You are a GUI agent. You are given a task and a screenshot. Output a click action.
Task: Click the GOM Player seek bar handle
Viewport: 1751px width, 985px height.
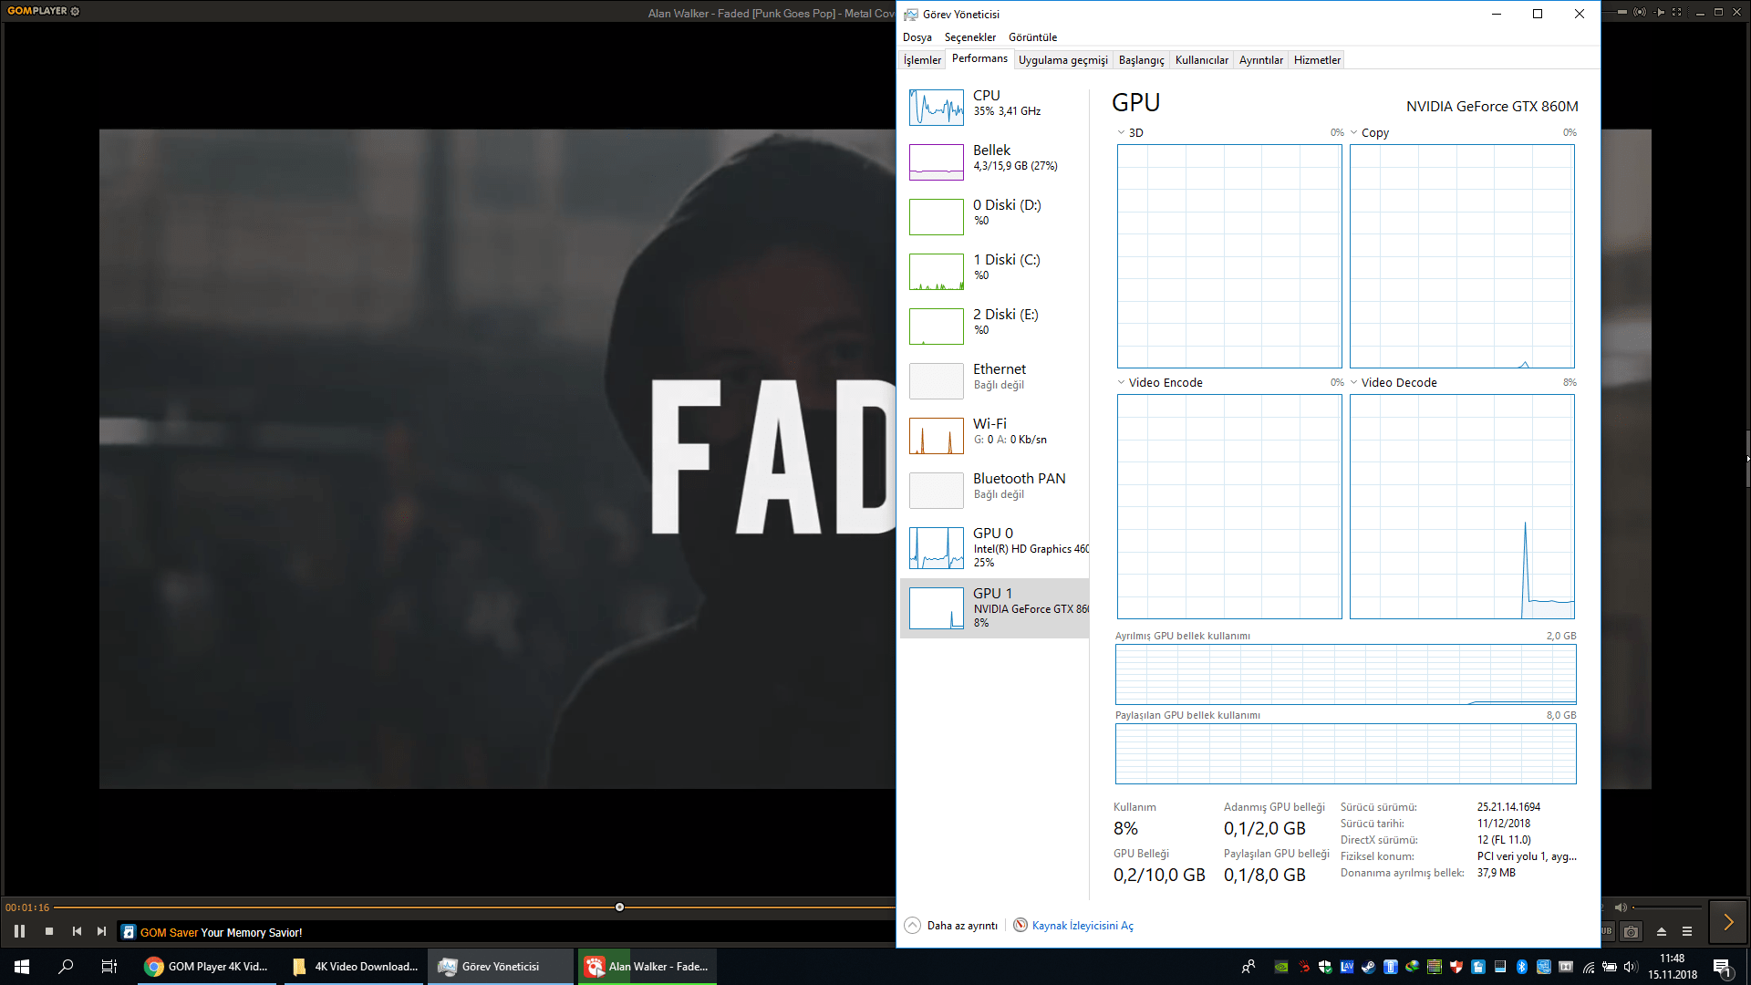pos(619,907)
